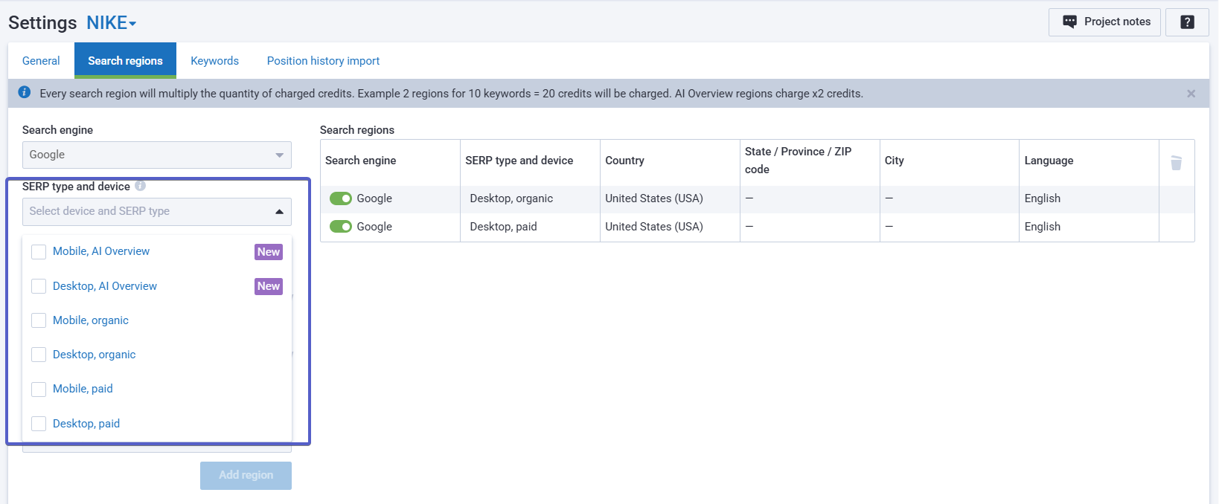The image size is (1219, 504).
Task: Click the help question mark icon
Action: [1187, 22]
